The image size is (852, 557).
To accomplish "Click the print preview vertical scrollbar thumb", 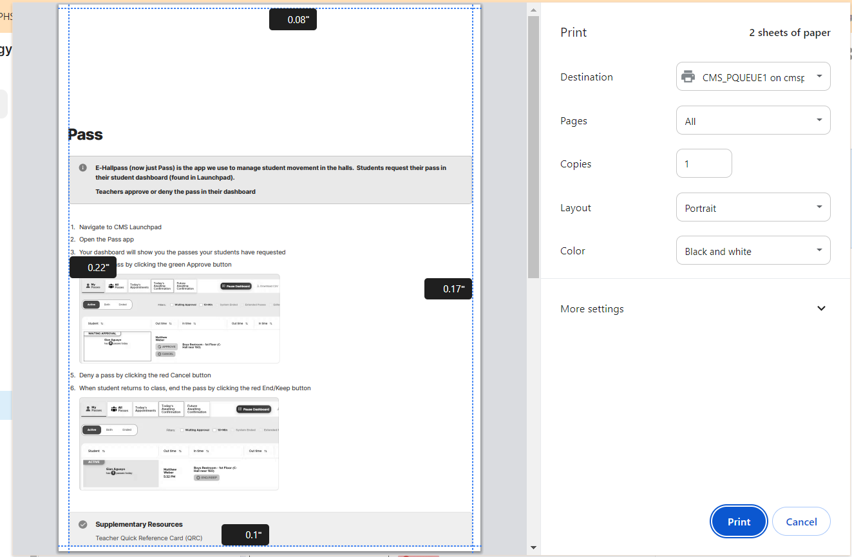I will click(533, 147).
